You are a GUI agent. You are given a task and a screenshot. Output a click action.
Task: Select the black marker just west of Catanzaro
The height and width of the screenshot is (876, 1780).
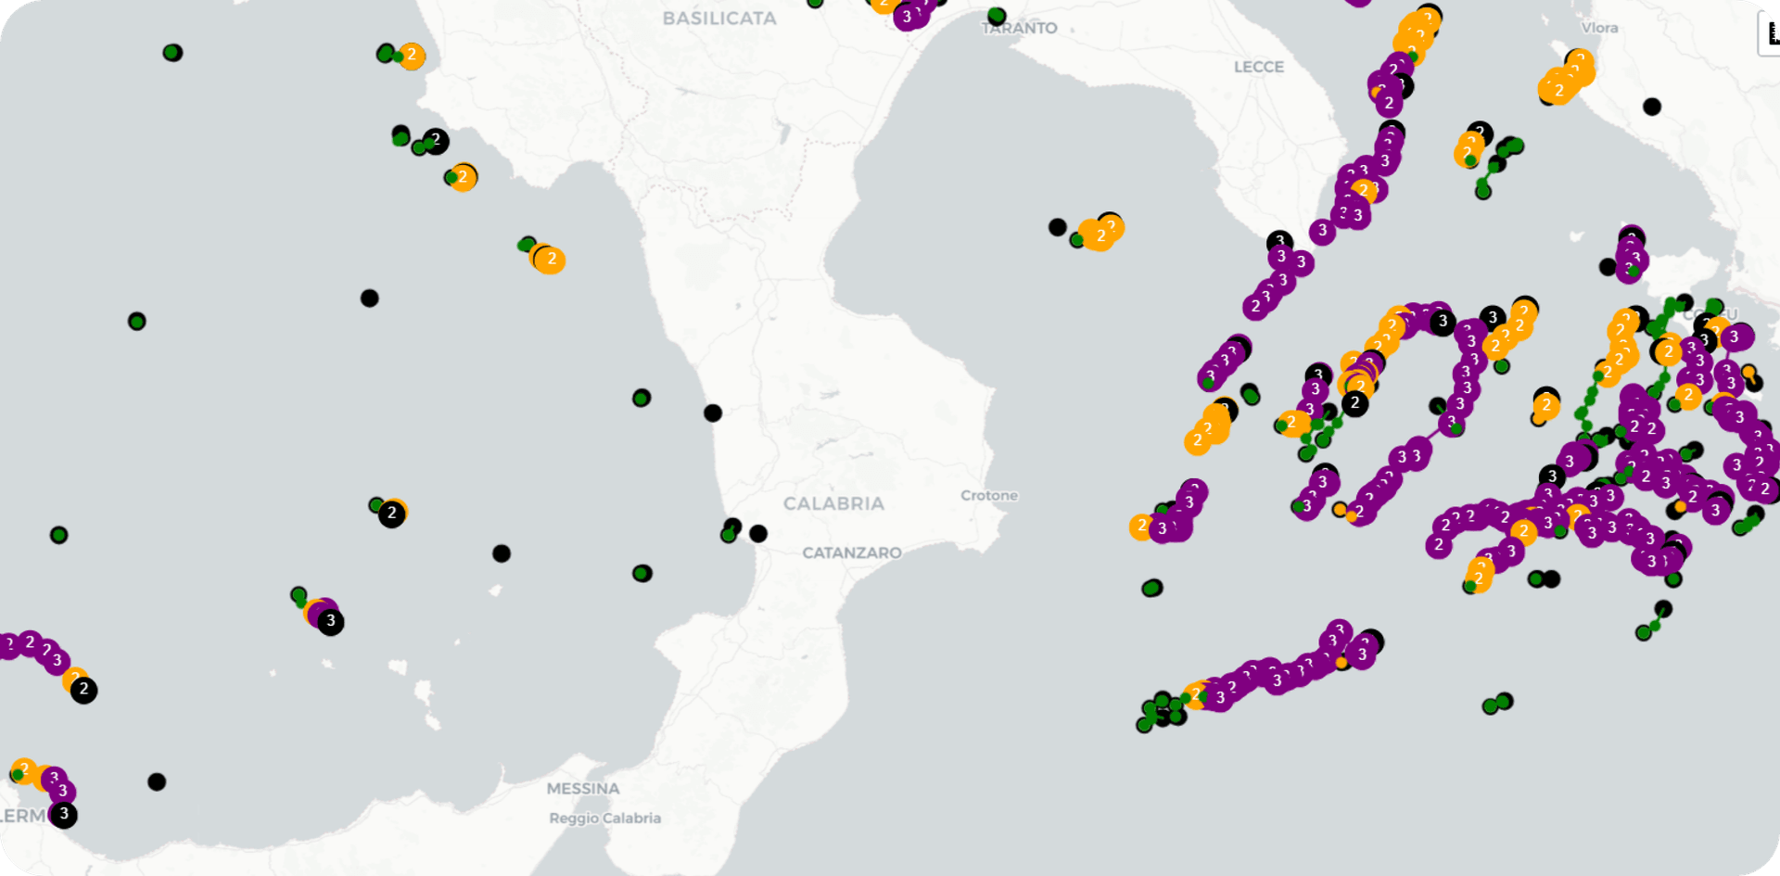[x=758, y=533]
